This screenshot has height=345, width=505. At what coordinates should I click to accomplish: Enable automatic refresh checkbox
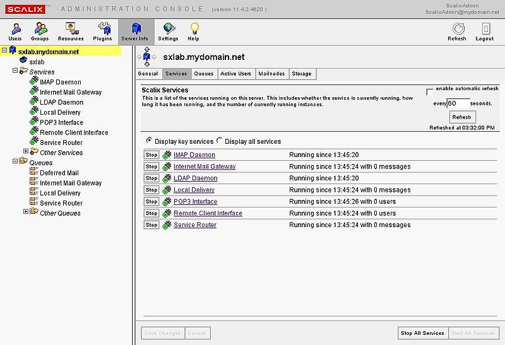[430, 91]
